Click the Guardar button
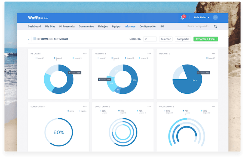 (166, 39)
